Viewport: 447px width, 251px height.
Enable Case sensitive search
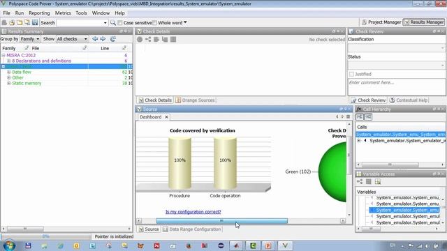coord(120,22)
